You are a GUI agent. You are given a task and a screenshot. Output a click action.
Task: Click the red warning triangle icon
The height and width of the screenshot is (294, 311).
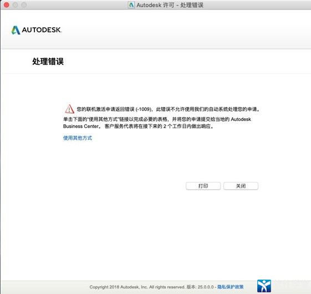click(x=69, y=109)
